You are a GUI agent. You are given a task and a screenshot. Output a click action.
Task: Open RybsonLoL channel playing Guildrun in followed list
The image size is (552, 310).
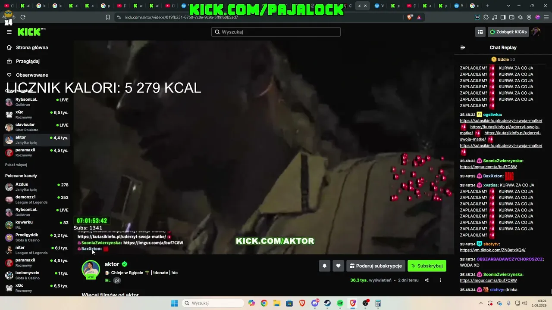point(37,102)
